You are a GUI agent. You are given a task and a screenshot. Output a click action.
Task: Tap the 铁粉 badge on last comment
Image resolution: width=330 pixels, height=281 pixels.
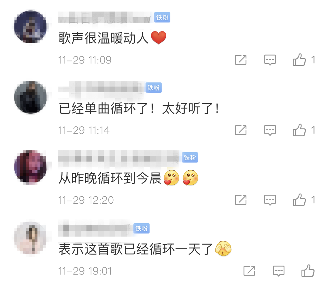click(142, 228)
